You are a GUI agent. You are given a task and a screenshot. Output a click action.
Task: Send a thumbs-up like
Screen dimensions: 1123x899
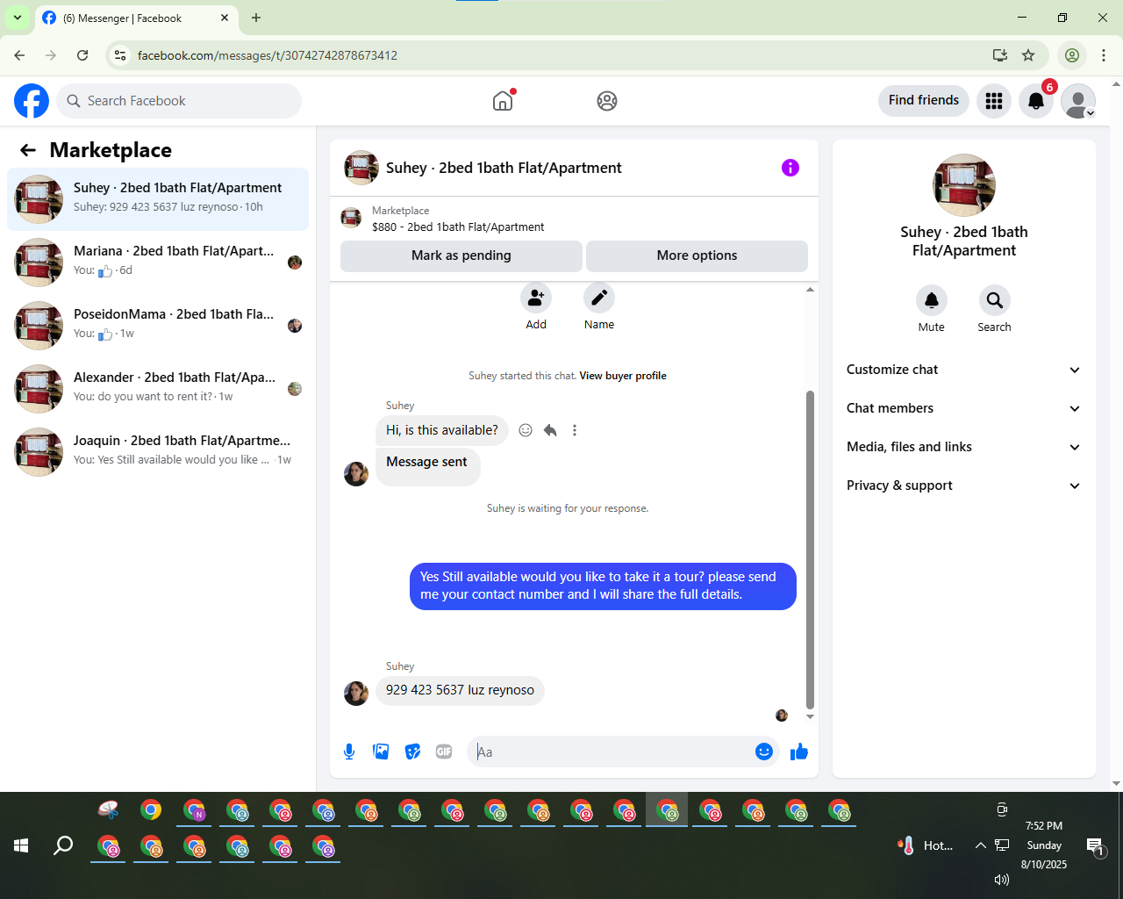pyautogui.click(x=798, y=752)
